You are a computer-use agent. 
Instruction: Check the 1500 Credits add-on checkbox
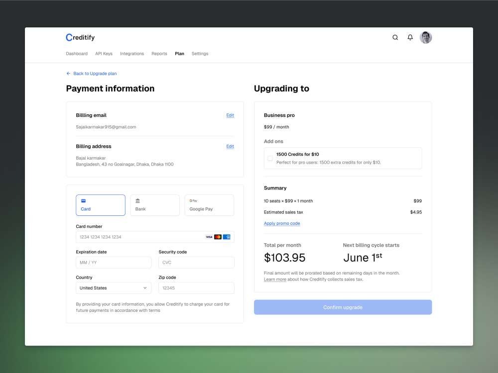pos(270,158)
